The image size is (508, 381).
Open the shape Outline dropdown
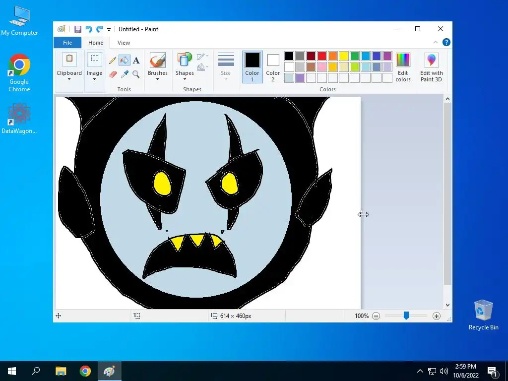(202, 57)
